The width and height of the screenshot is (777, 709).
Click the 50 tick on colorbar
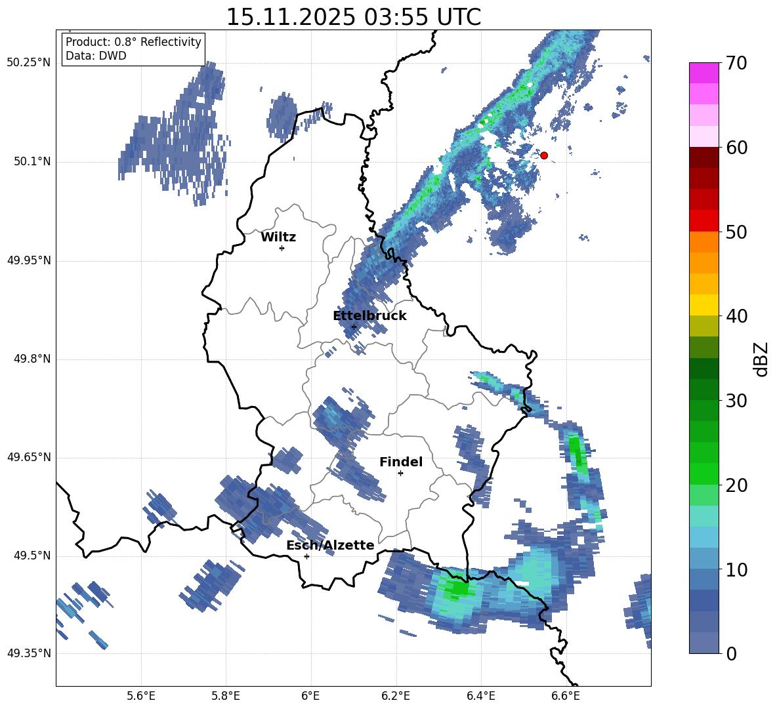[x=736, y=232]
